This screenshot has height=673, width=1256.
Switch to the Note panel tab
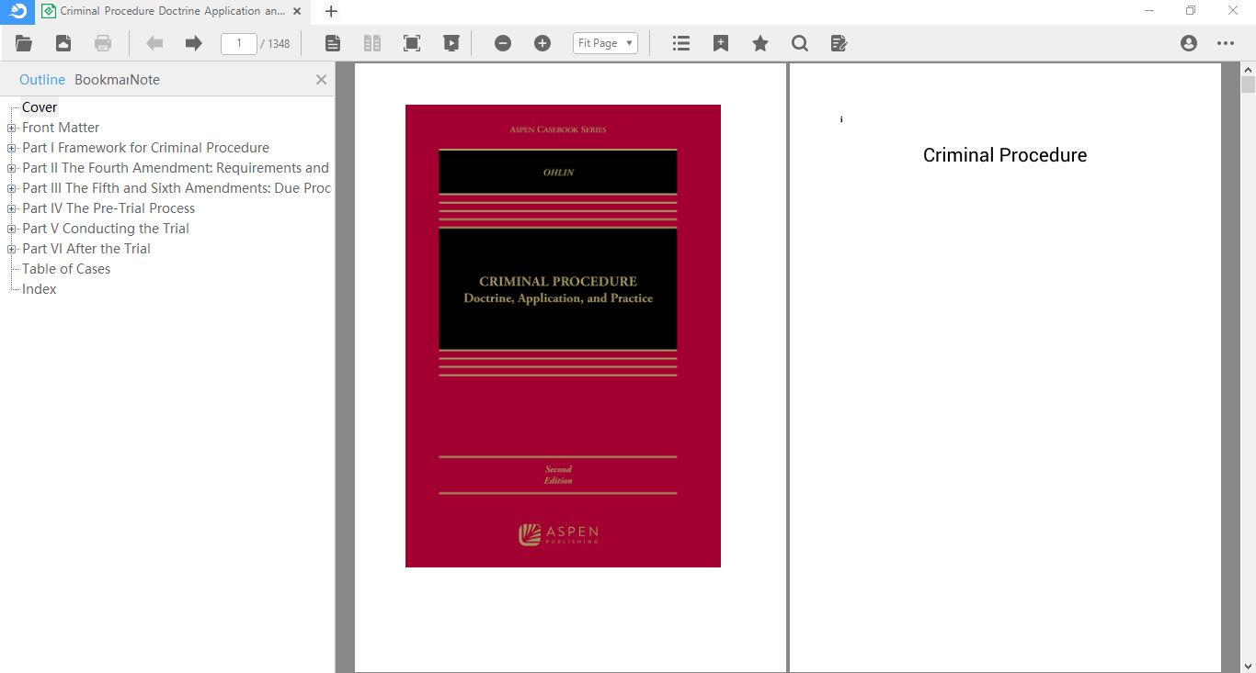144,80
